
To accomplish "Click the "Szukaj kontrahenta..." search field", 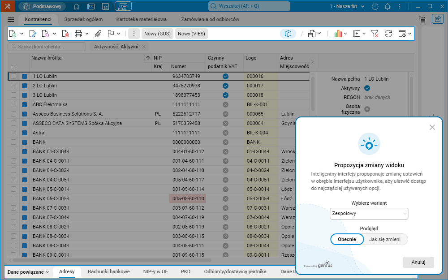I will click(47, 47).
